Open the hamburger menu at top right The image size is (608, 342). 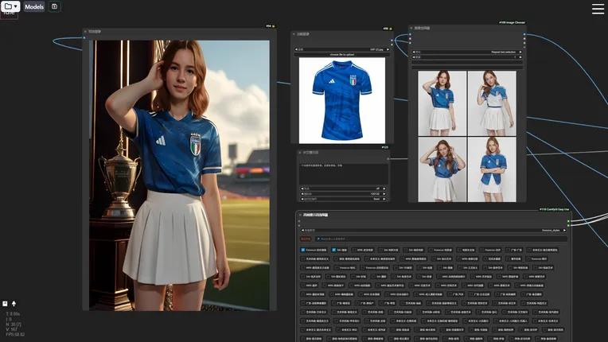pyautogui.click(x=598, y=9)
